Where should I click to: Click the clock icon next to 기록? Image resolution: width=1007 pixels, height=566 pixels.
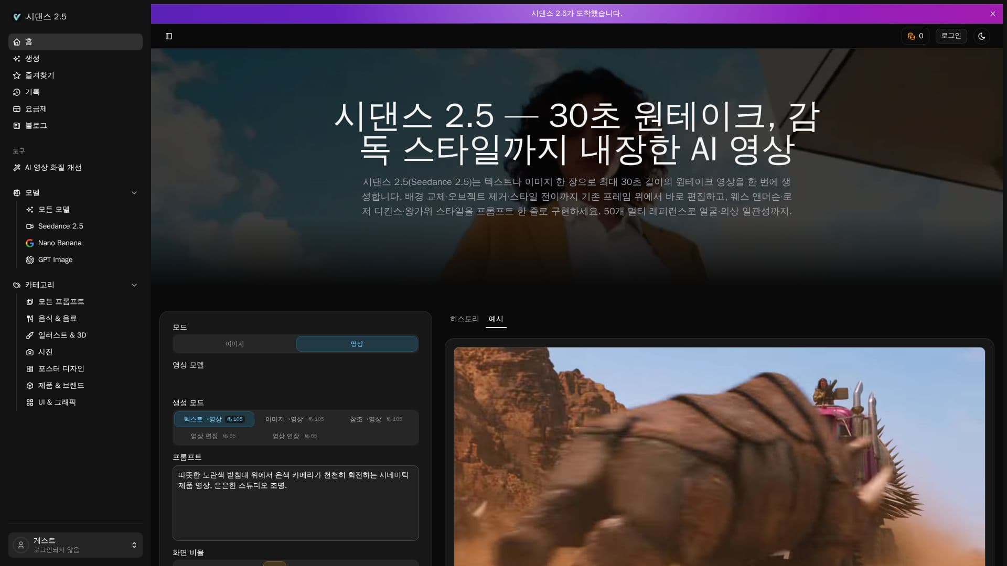(17, 92)
